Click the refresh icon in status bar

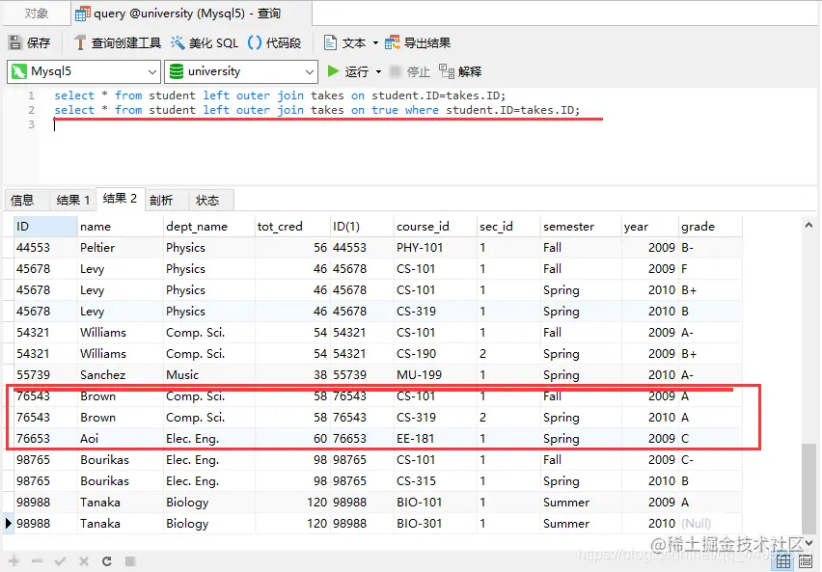[x=107, y=561]
